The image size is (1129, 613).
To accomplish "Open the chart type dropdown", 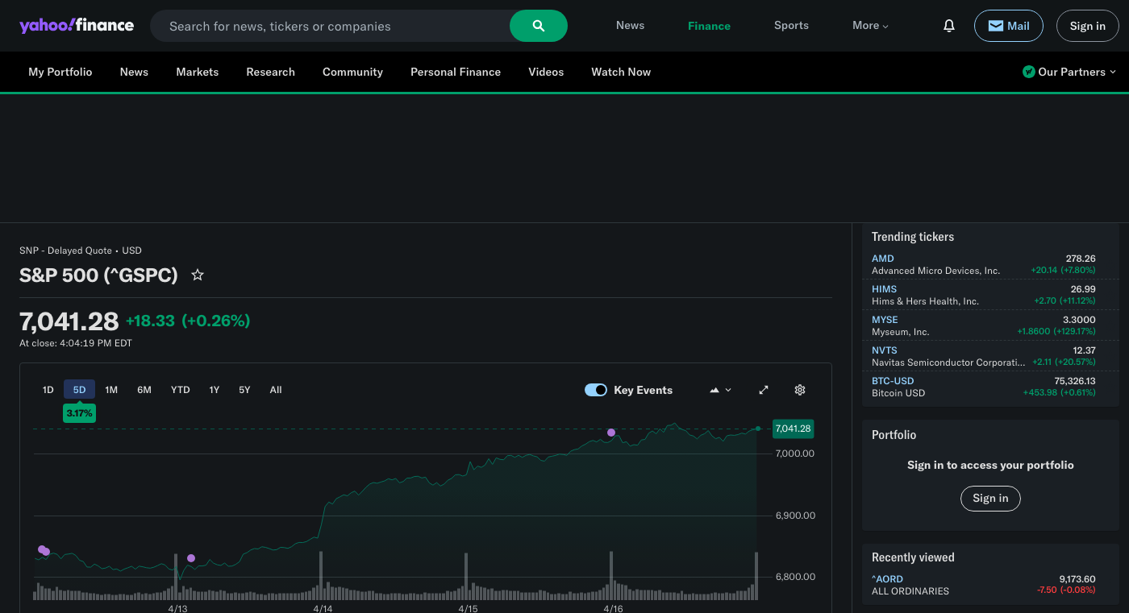I will [720, 390].
